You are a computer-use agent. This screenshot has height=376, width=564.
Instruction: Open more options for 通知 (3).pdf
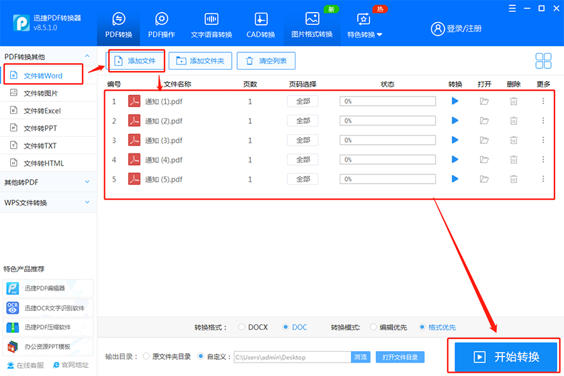pos(543,140)
